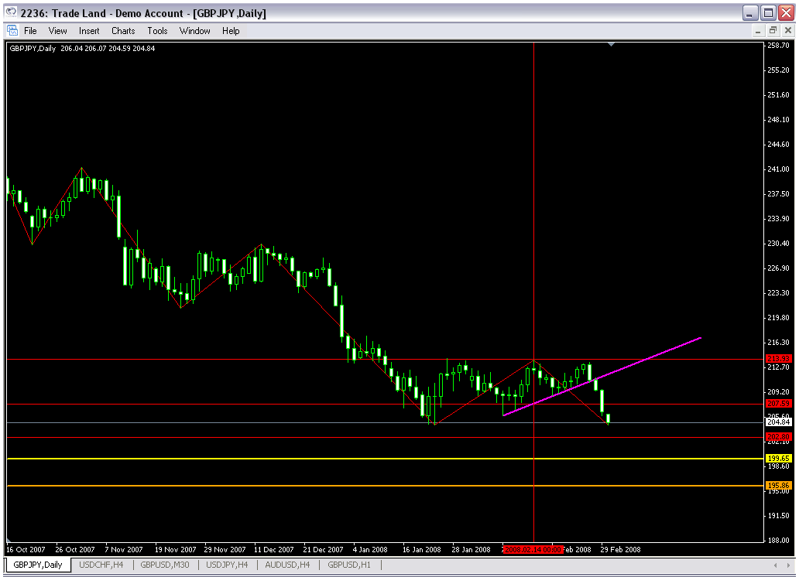Open the Help menu
This screenshot has width=799, height=577.
tap(231, 31)
